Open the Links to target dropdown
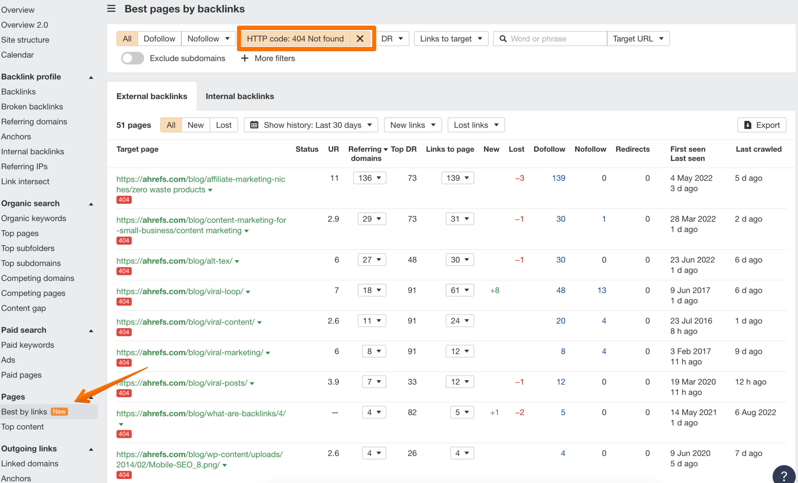This screenshot has width=798, height=483. click(x=450, y=39)
